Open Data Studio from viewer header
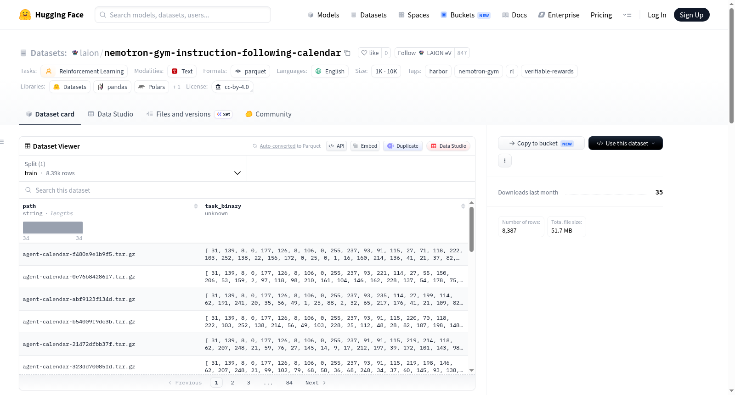Image resolution: width=735 pixels, height=395 pixels. (x=448, y=146)
